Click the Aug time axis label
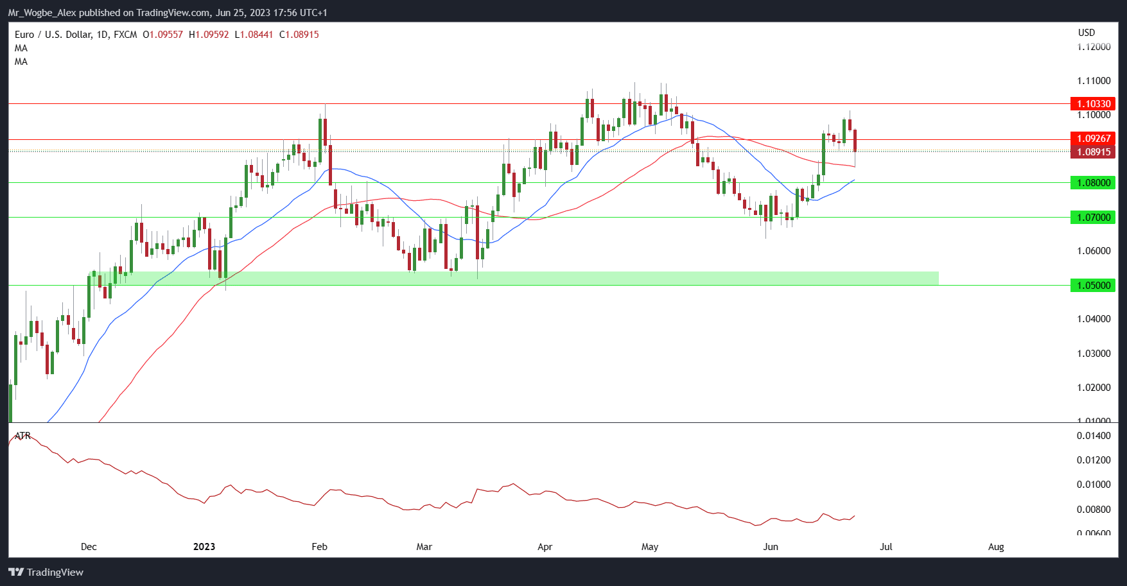1127x586 pixels. 996,547
